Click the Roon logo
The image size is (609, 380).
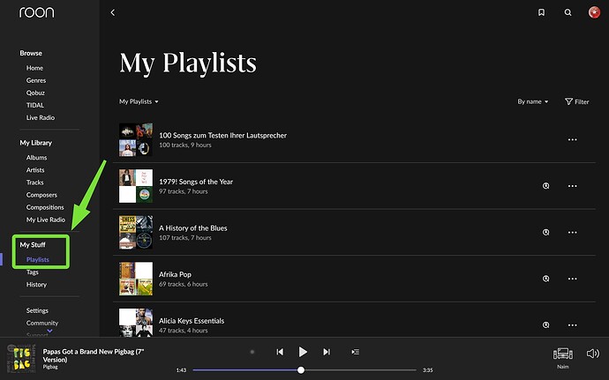point(37,12)
